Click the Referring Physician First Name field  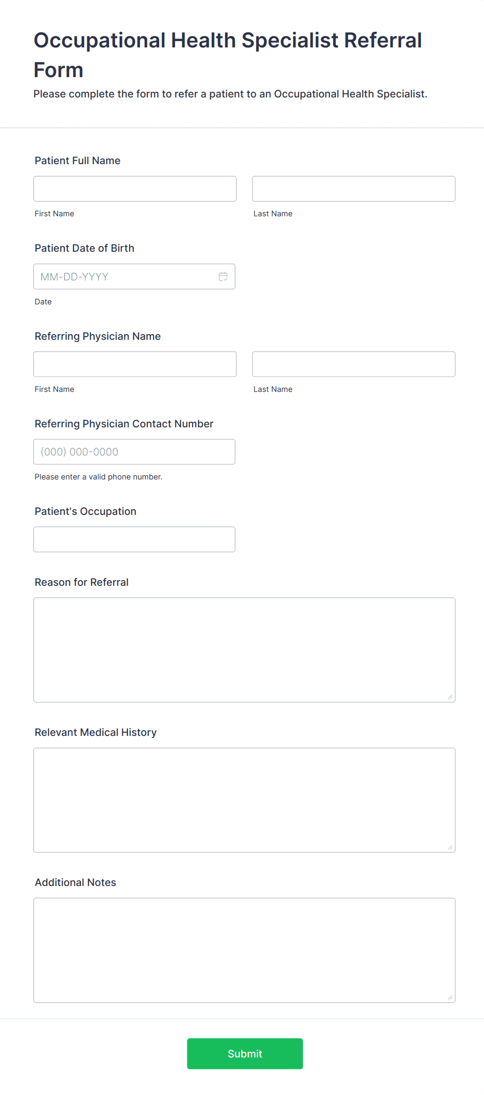134,364
